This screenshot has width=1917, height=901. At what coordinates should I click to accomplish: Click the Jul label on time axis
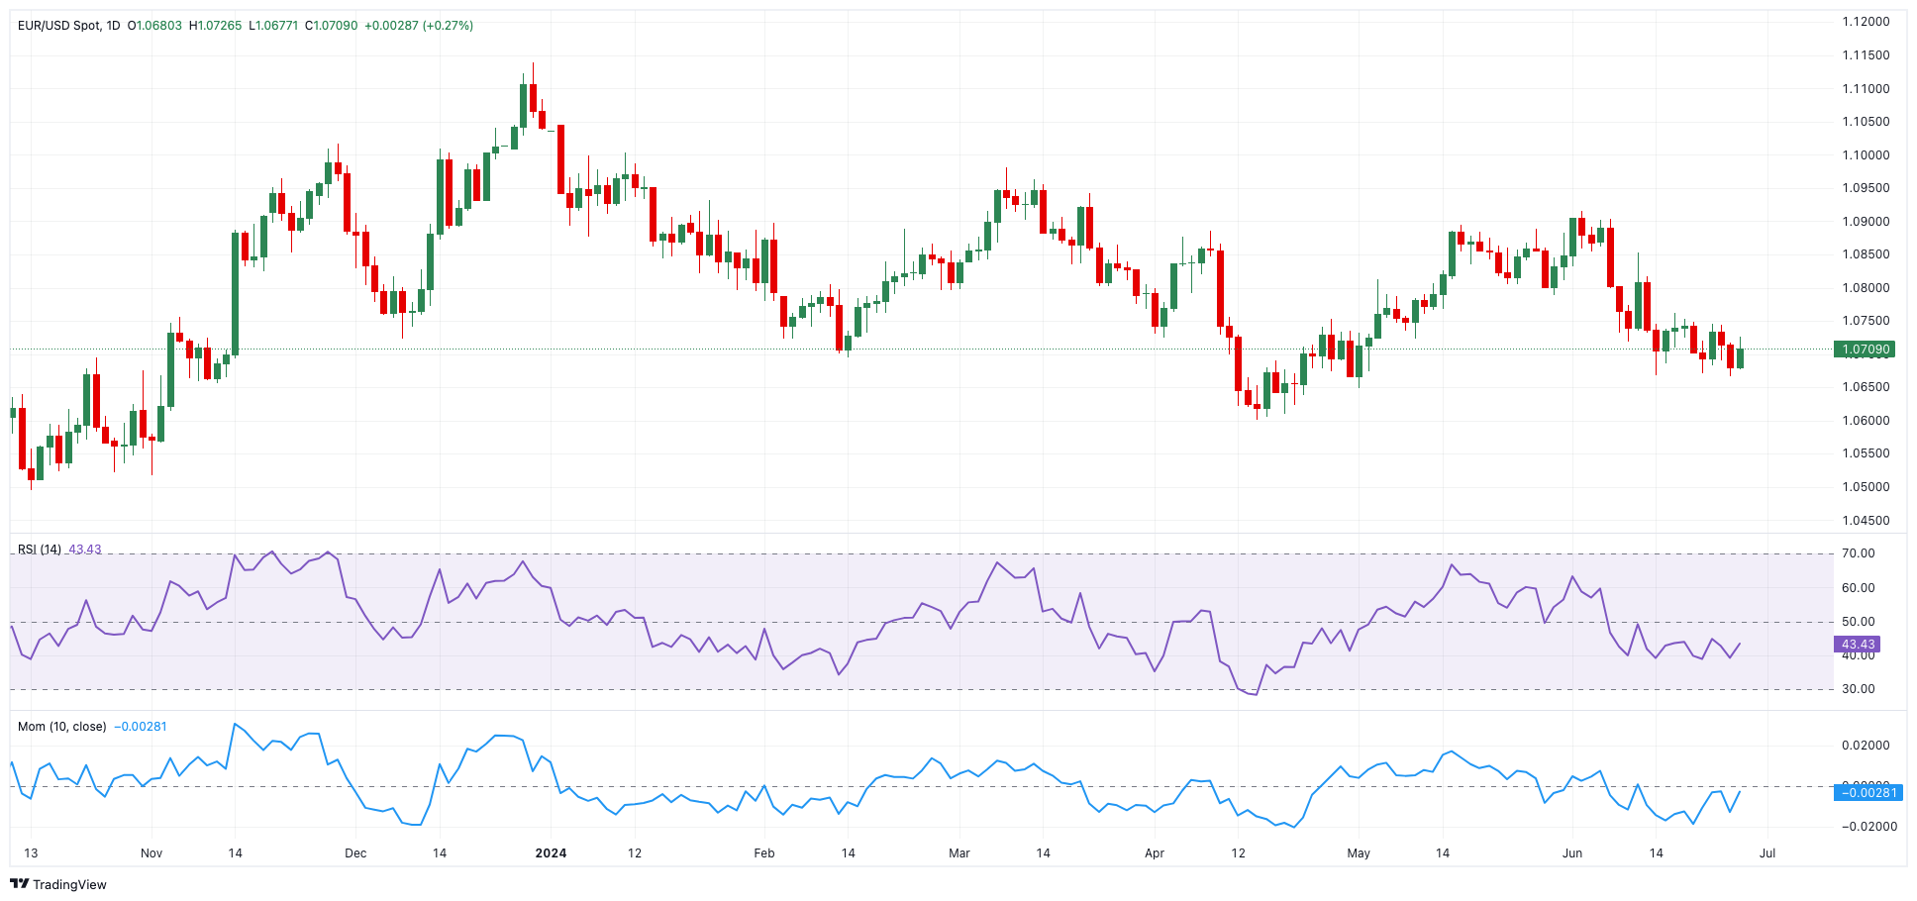1767,852
